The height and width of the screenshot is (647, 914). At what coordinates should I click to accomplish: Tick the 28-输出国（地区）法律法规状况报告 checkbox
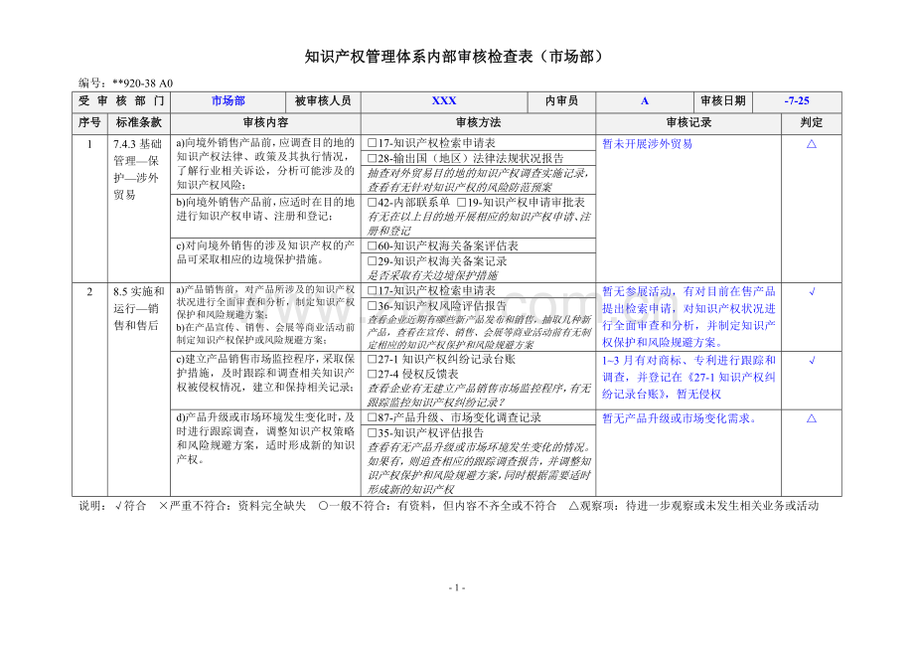click(x=372, y=158)
